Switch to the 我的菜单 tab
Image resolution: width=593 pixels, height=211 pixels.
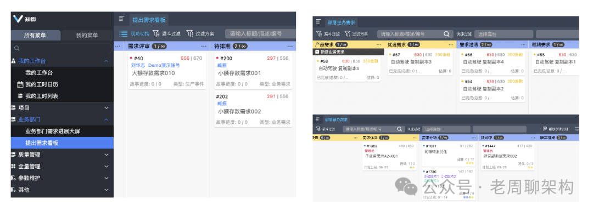[87, 35]
